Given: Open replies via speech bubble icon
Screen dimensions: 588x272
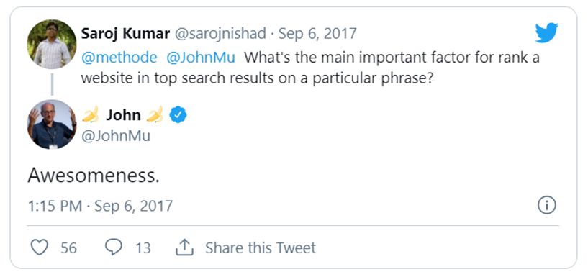Looking at the screenshot, I should tap(113, 248).
